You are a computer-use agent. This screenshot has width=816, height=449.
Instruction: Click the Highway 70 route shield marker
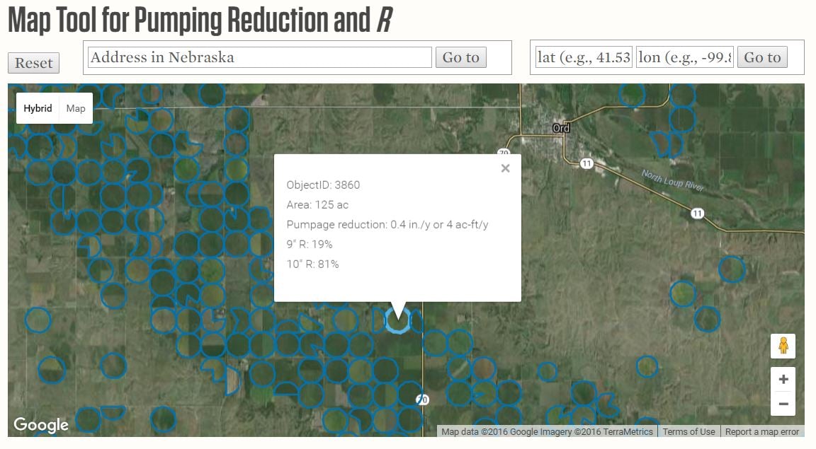[x=422, y=400]
